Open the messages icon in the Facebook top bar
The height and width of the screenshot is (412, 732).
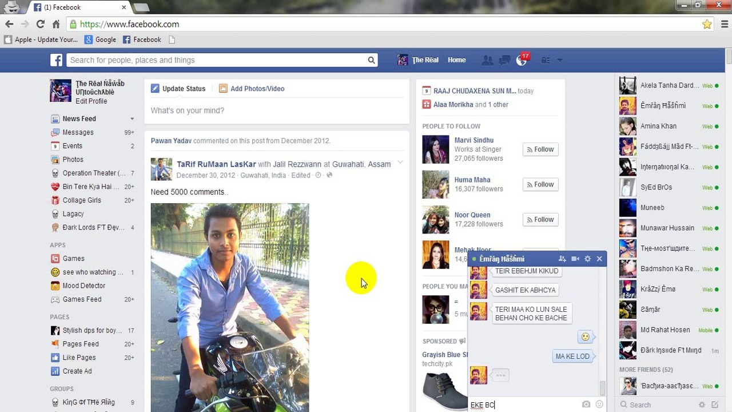[x=504, y=60]
